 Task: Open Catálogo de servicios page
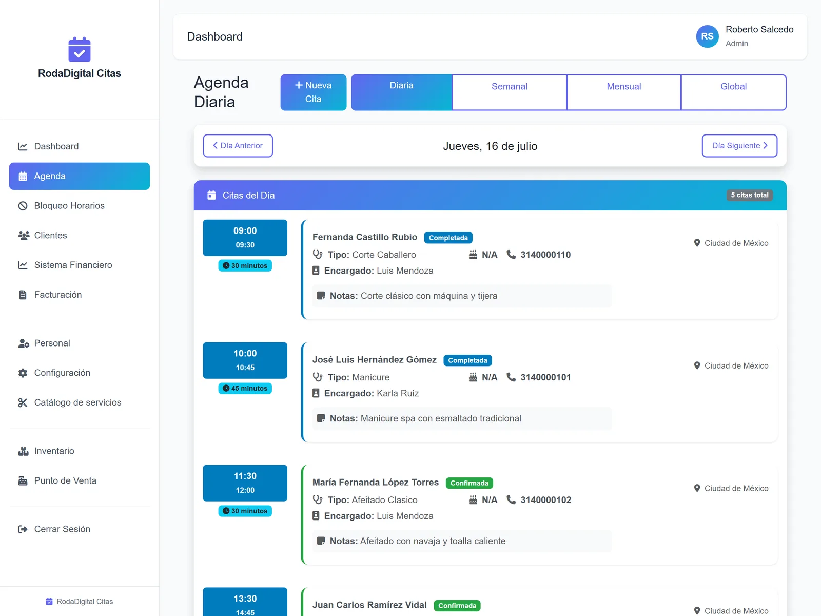pyautogui.click(x=80, y=402)
